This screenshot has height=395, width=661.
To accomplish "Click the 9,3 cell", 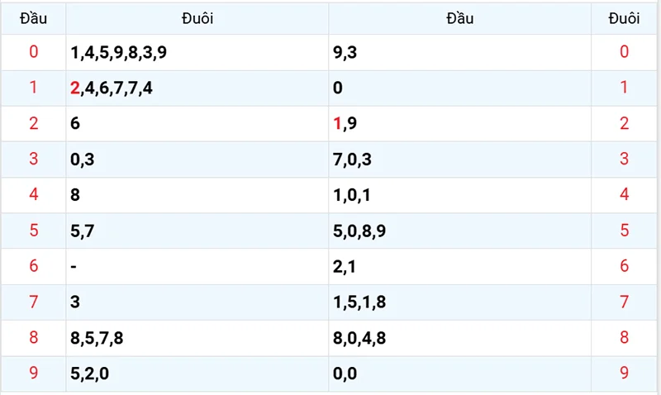I will [345, 52].
